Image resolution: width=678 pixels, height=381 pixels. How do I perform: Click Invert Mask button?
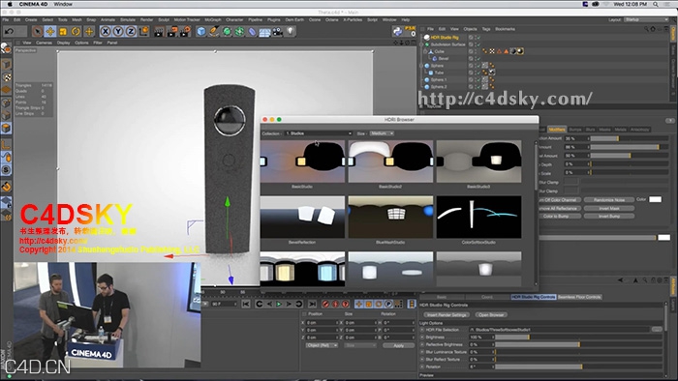tap(609, 208)
